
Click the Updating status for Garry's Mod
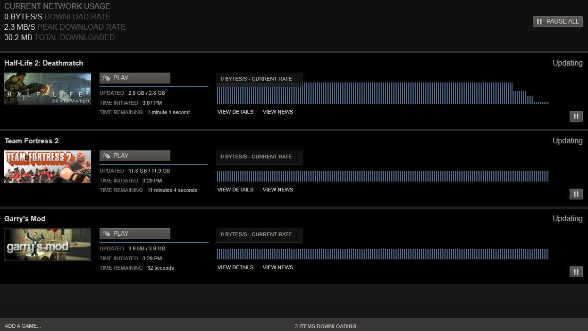(x=568, y=219)
